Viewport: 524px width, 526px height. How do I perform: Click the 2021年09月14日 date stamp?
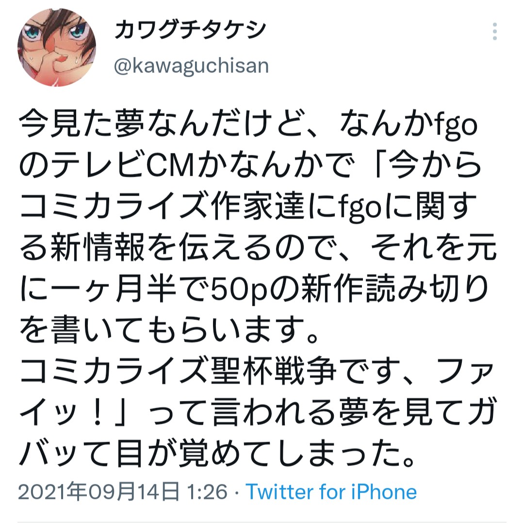pyautogui.click(x=98, y=492)
